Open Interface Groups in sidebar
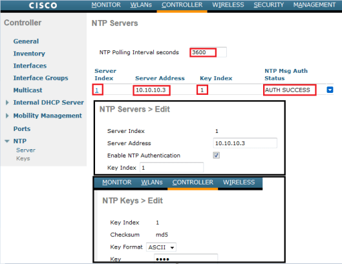 tap(41, 77)
